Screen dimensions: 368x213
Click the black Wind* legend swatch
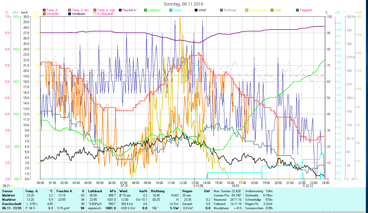[x=196, y=10]
